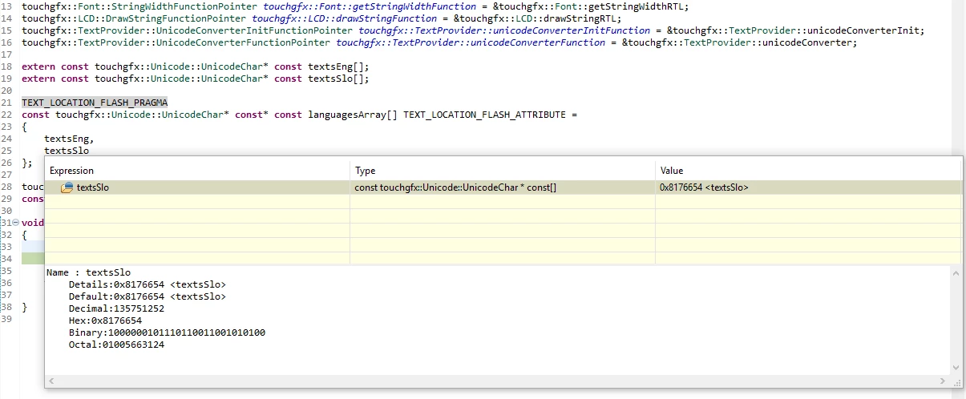The width and height of the screenshot is (966, 399).
Task: Click 'languagesArray[]' on line 22
Action: (353, 115)
